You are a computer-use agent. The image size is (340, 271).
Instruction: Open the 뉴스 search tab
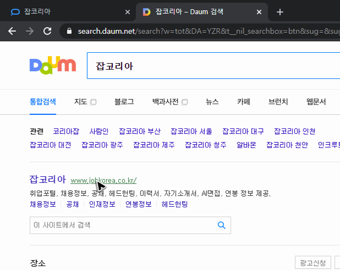click(x=212, y=102)
